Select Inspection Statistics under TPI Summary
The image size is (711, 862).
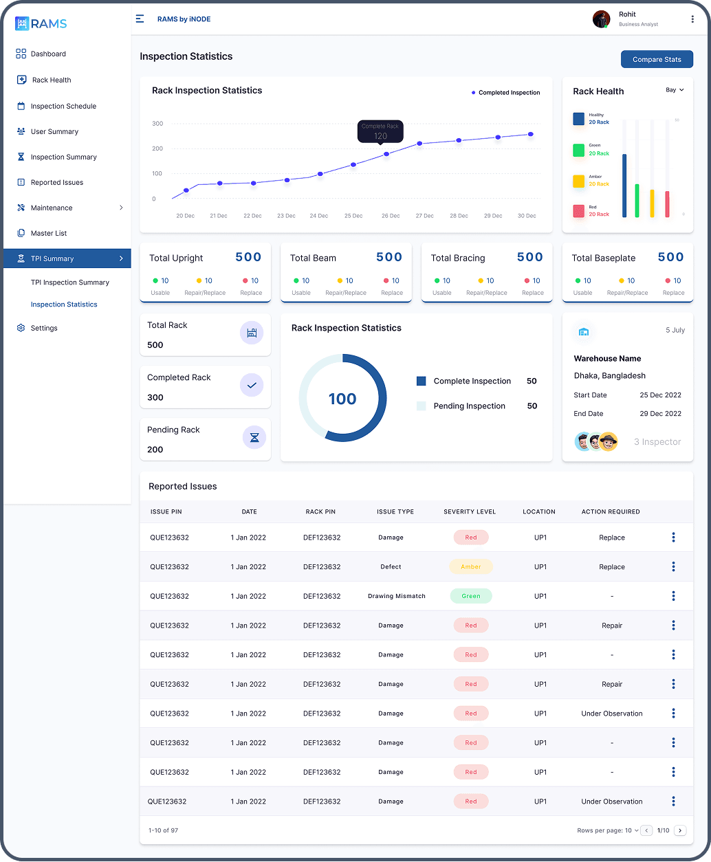[x=63, y=305]
